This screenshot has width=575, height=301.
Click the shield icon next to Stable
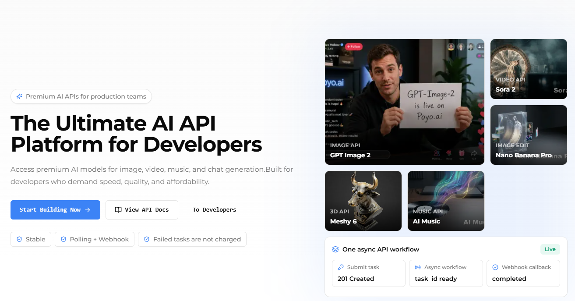[19, 239]
